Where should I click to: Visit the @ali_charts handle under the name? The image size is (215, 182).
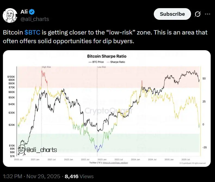(35, 19)
